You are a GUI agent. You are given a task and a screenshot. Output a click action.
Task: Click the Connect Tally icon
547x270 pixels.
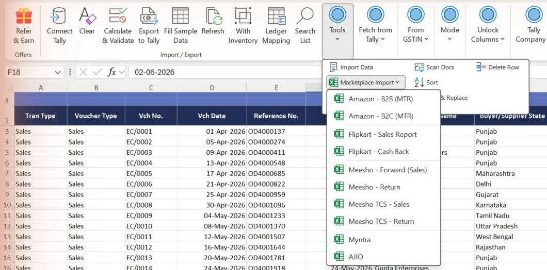coord(59,16)
